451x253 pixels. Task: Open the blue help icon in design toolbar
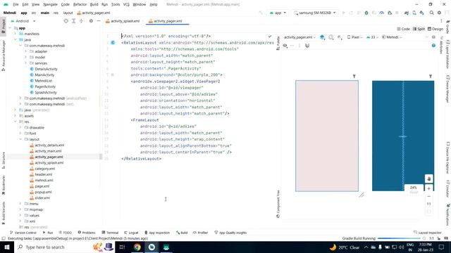click(x=433, y=46)
